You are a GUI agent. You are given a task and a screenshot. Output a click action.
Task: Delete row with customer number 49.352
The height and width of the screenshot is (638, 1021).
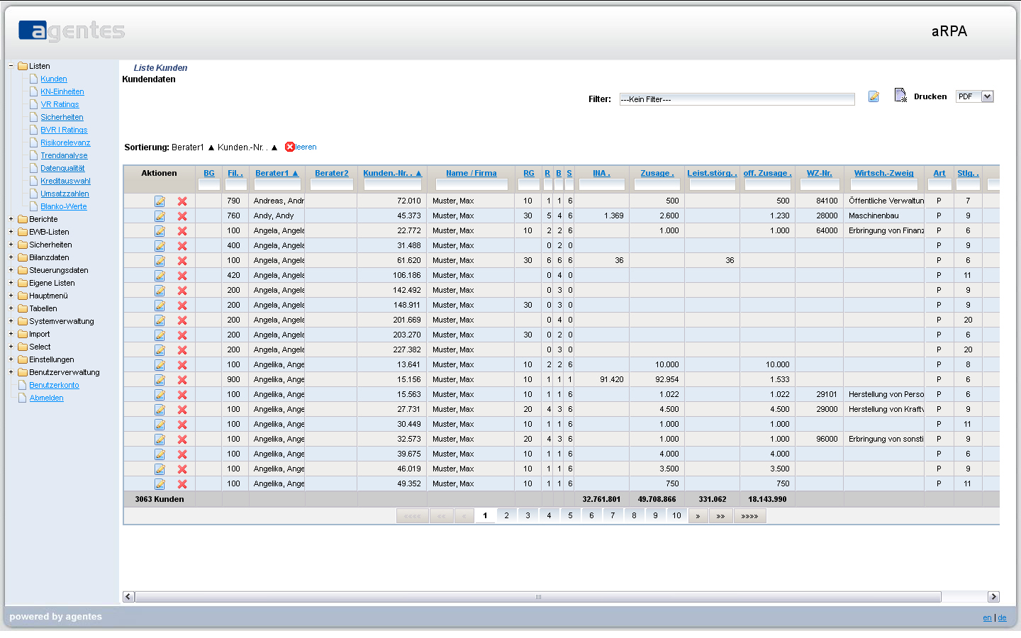coord(182,484)
